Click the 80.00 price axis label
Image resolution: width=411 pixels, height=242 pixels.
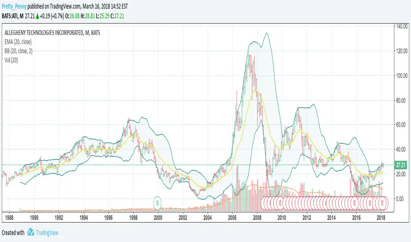402,100
